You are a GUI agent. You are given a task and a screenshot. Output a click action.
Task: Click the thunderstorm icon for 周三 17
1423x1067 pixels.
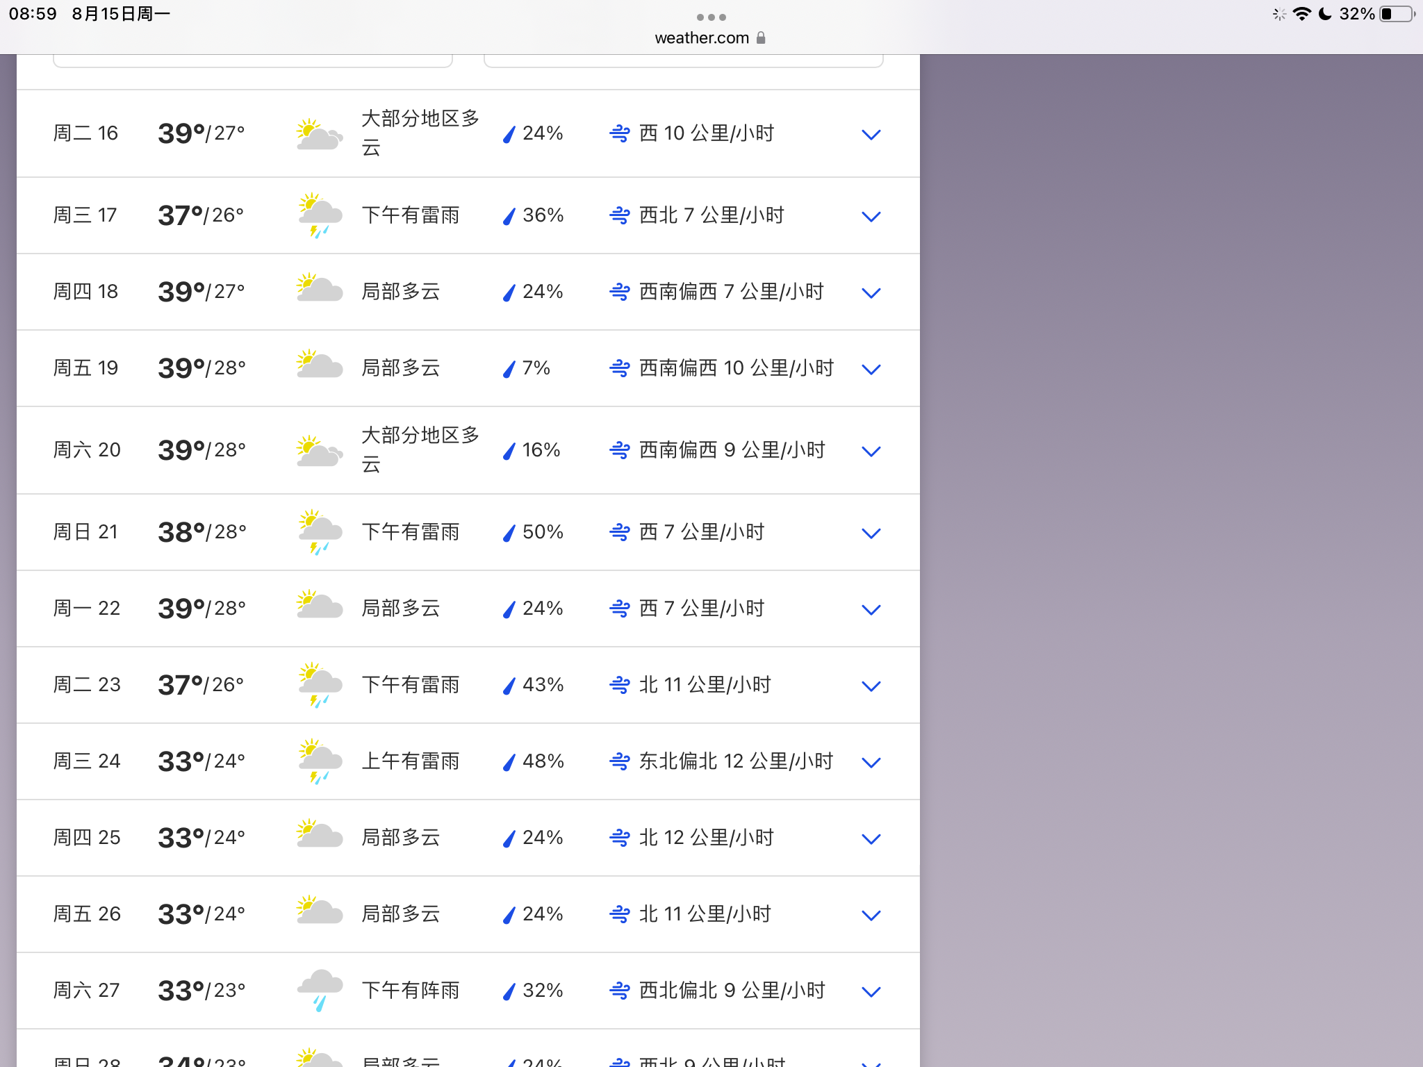coord(319,215)
